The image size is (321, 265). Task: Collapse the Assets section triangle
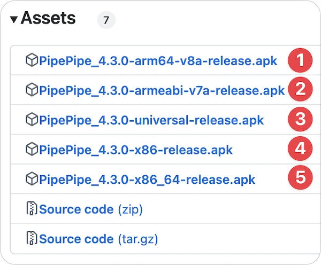tap(14, 20)
